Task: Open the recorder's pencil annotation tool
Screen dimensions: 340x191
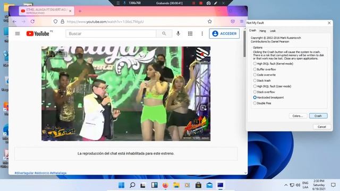Action: point(216,3)
